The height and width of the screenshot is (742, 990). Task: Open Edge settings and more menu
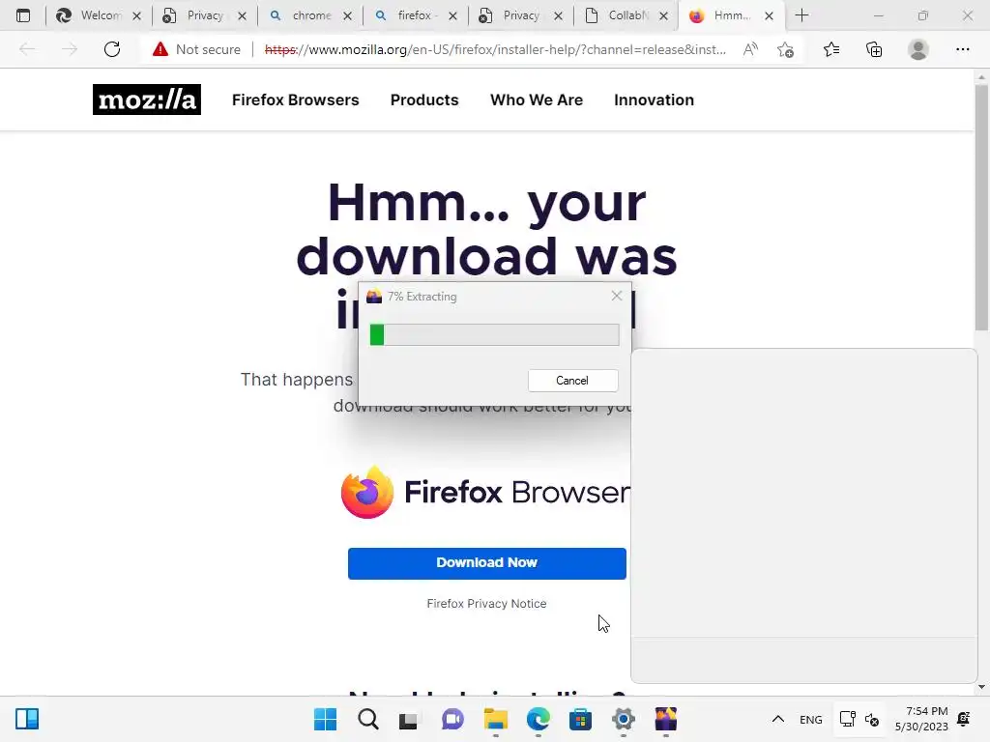pyautogui.click(x=962, y=49)
